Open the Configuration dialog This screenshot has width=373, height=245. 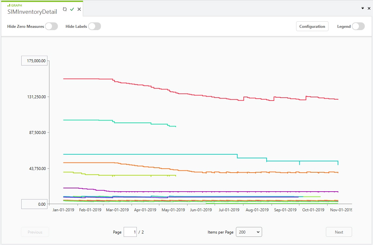point(312,26)
